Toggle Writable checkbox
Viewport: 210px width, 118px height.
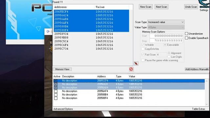[143, 45]
